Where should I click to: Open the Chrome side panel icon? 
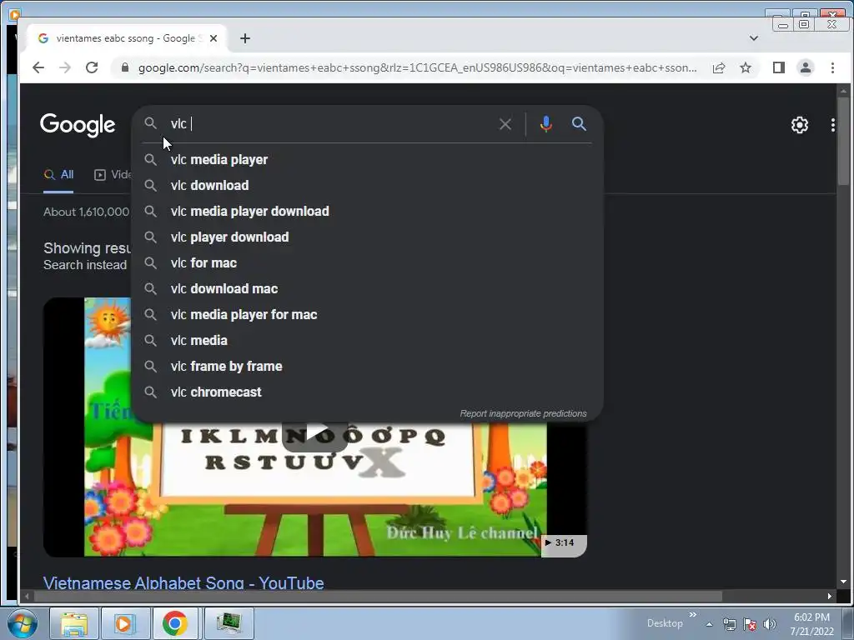779,67
